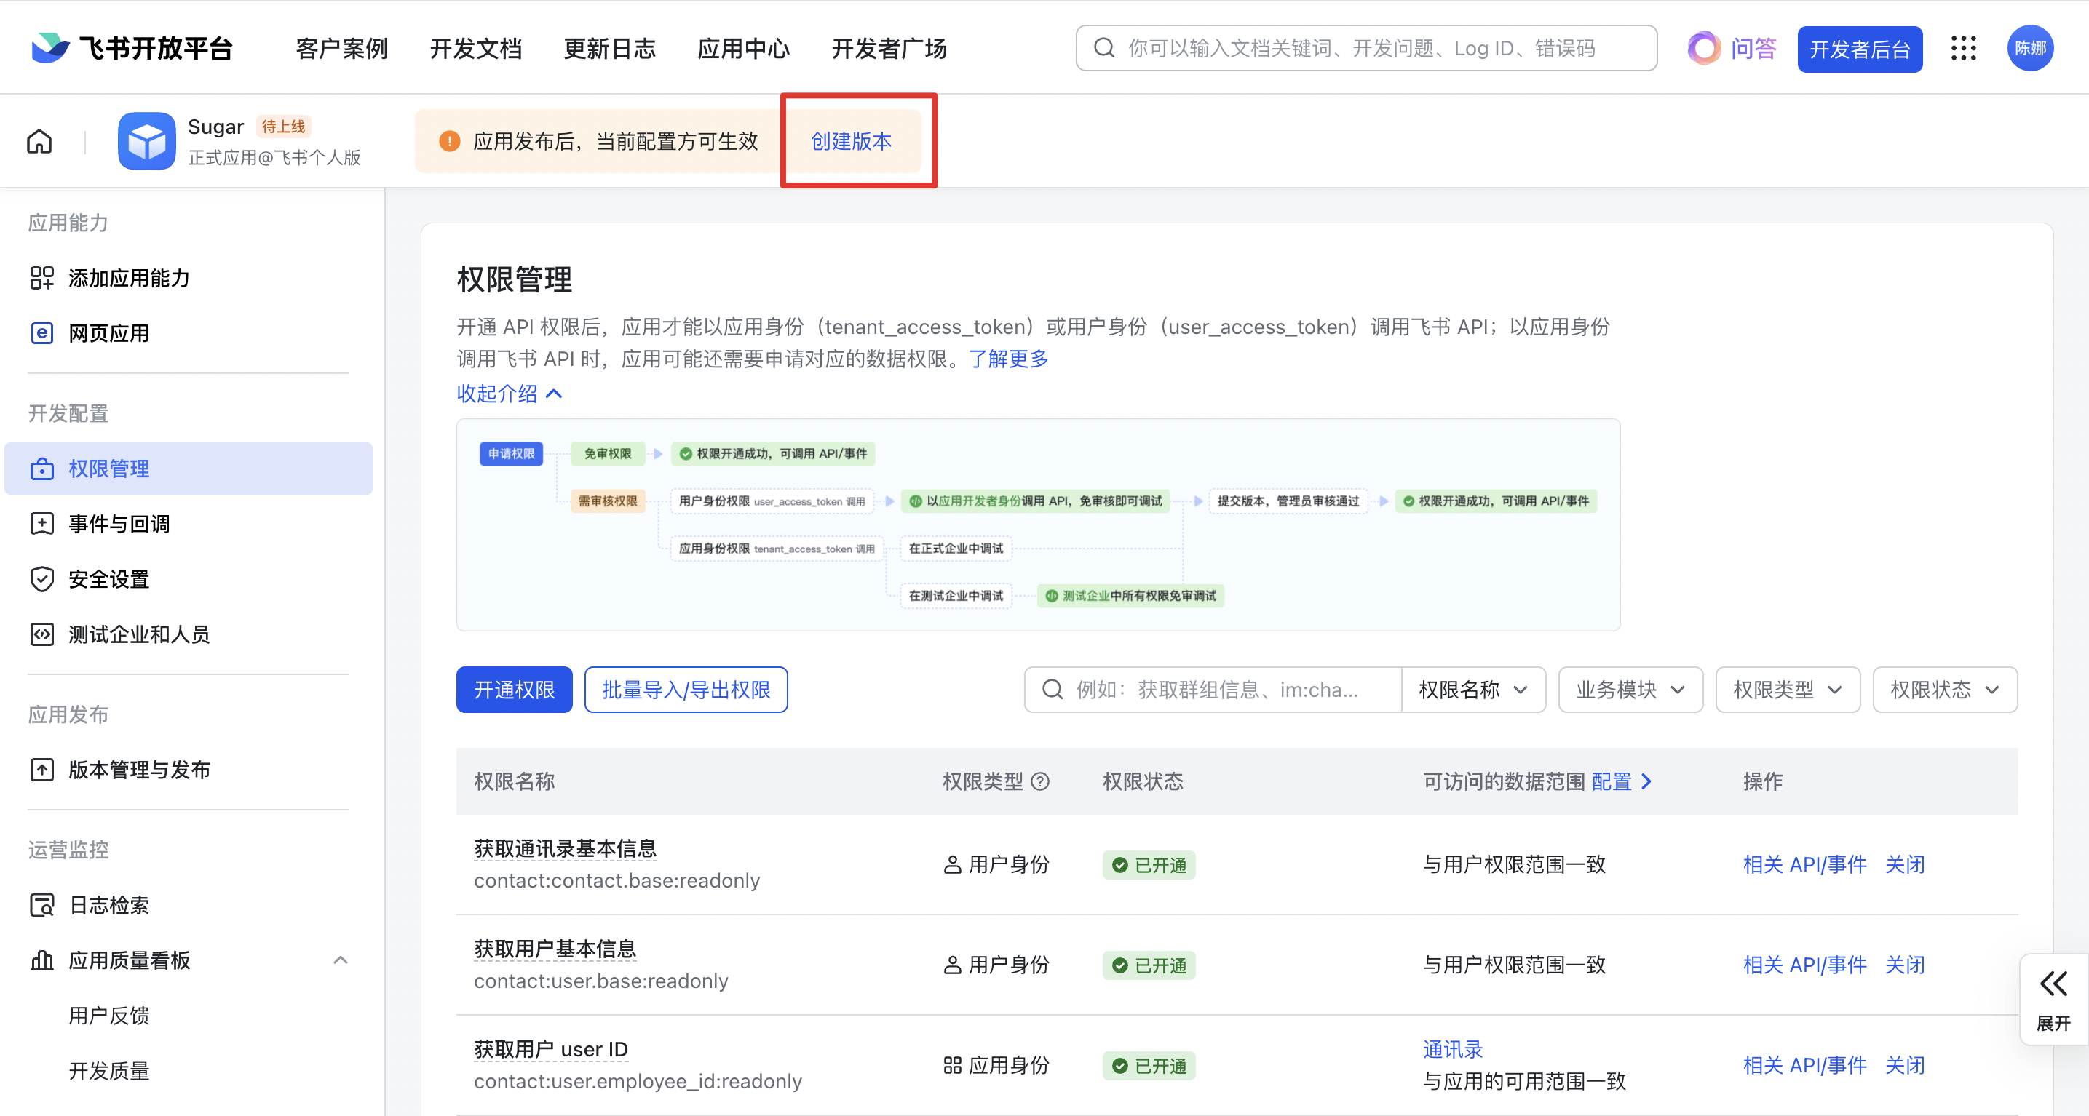Open 相关 API/事件 for 获取用户 user ID
Screen dimensions: 2089x1116
pos(1805,1065)
